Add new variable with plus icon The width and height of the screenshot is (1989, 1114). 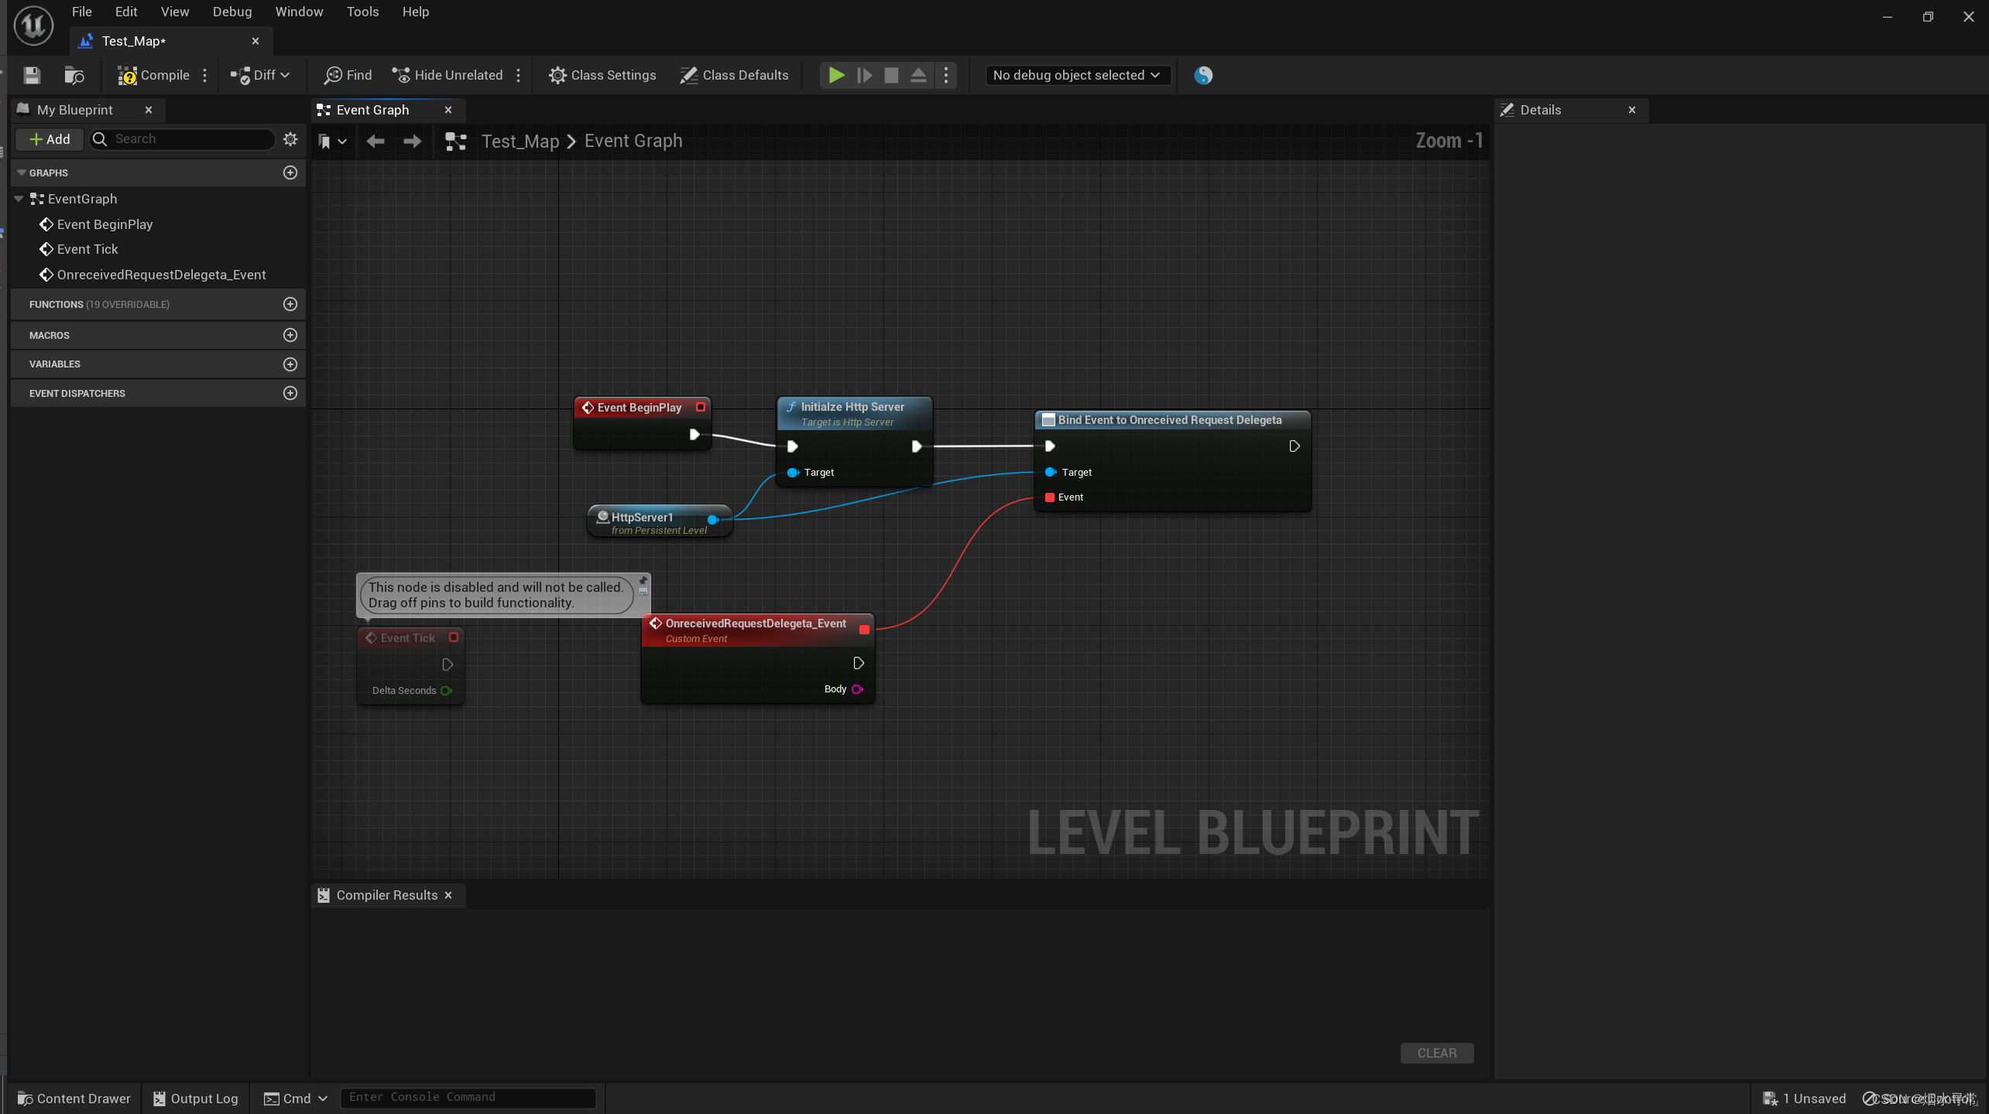pos(290,364)
